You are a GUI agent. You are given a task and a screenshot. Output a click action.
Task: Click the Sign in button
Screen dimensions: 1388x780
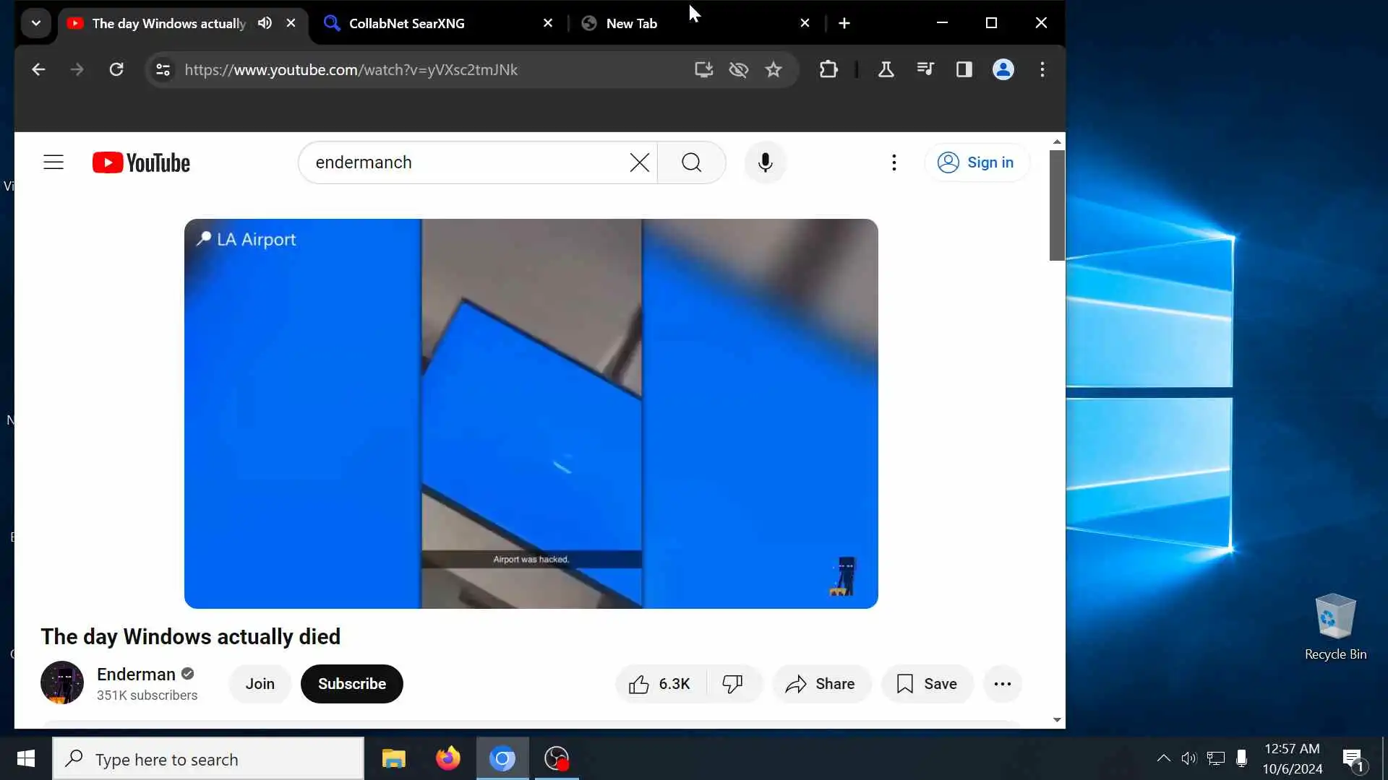click(x=976, y=162)
